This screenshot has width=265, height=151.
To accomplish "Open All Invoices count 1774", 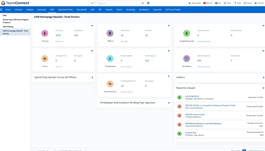I will pyautogui.click(x=58, y=35).
